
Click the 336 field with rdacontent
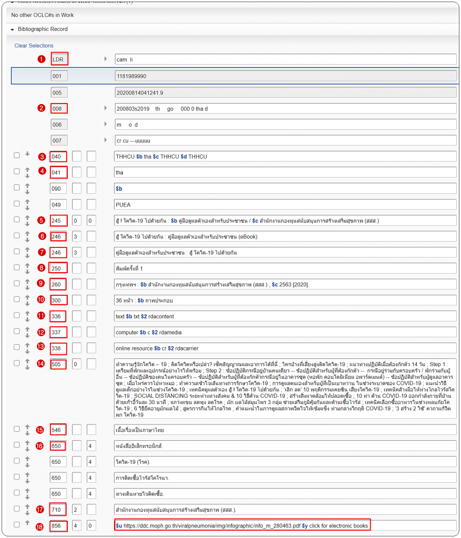[285, 316]
